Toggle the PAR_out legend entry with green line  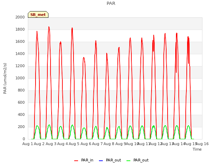138,160
